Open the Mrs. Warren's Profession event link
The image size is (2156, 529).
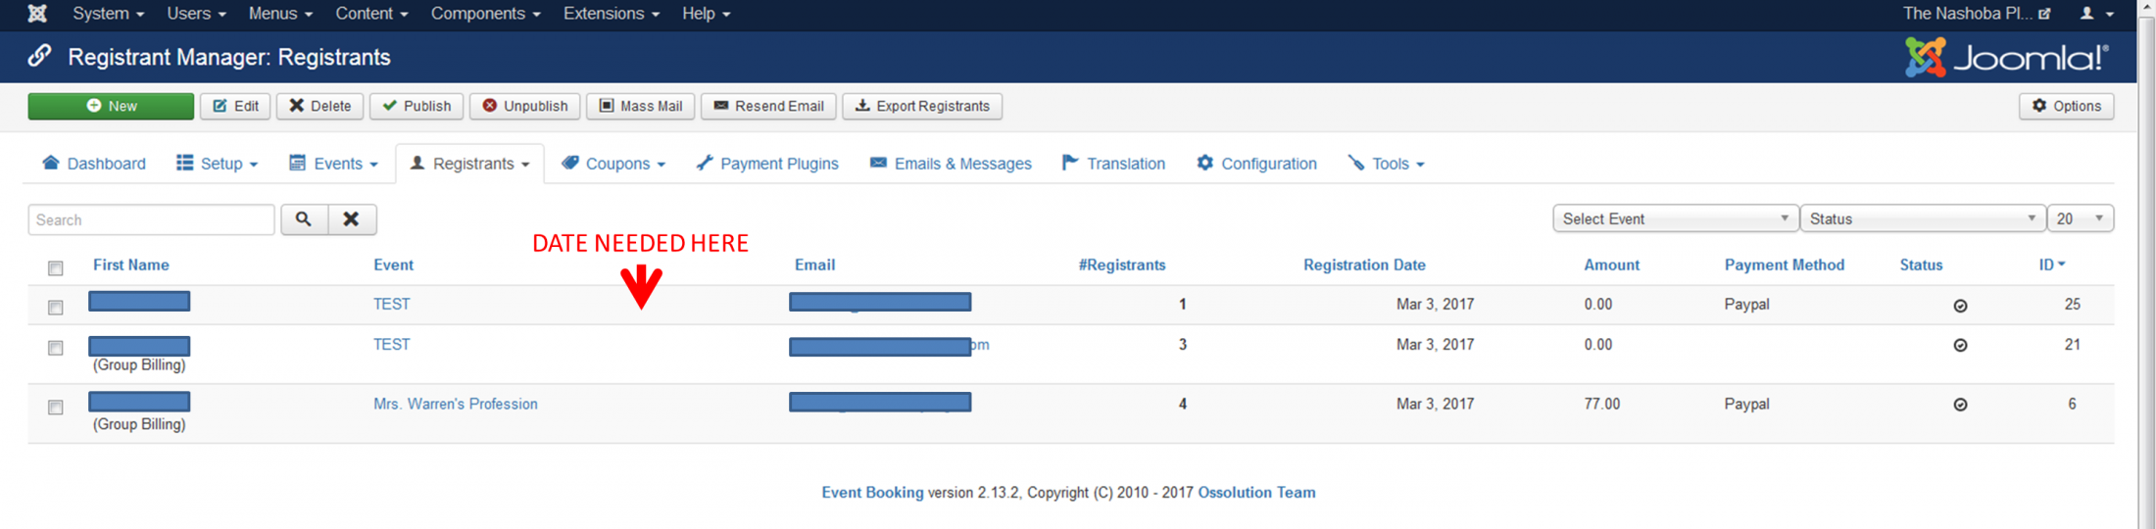point(455,404)
